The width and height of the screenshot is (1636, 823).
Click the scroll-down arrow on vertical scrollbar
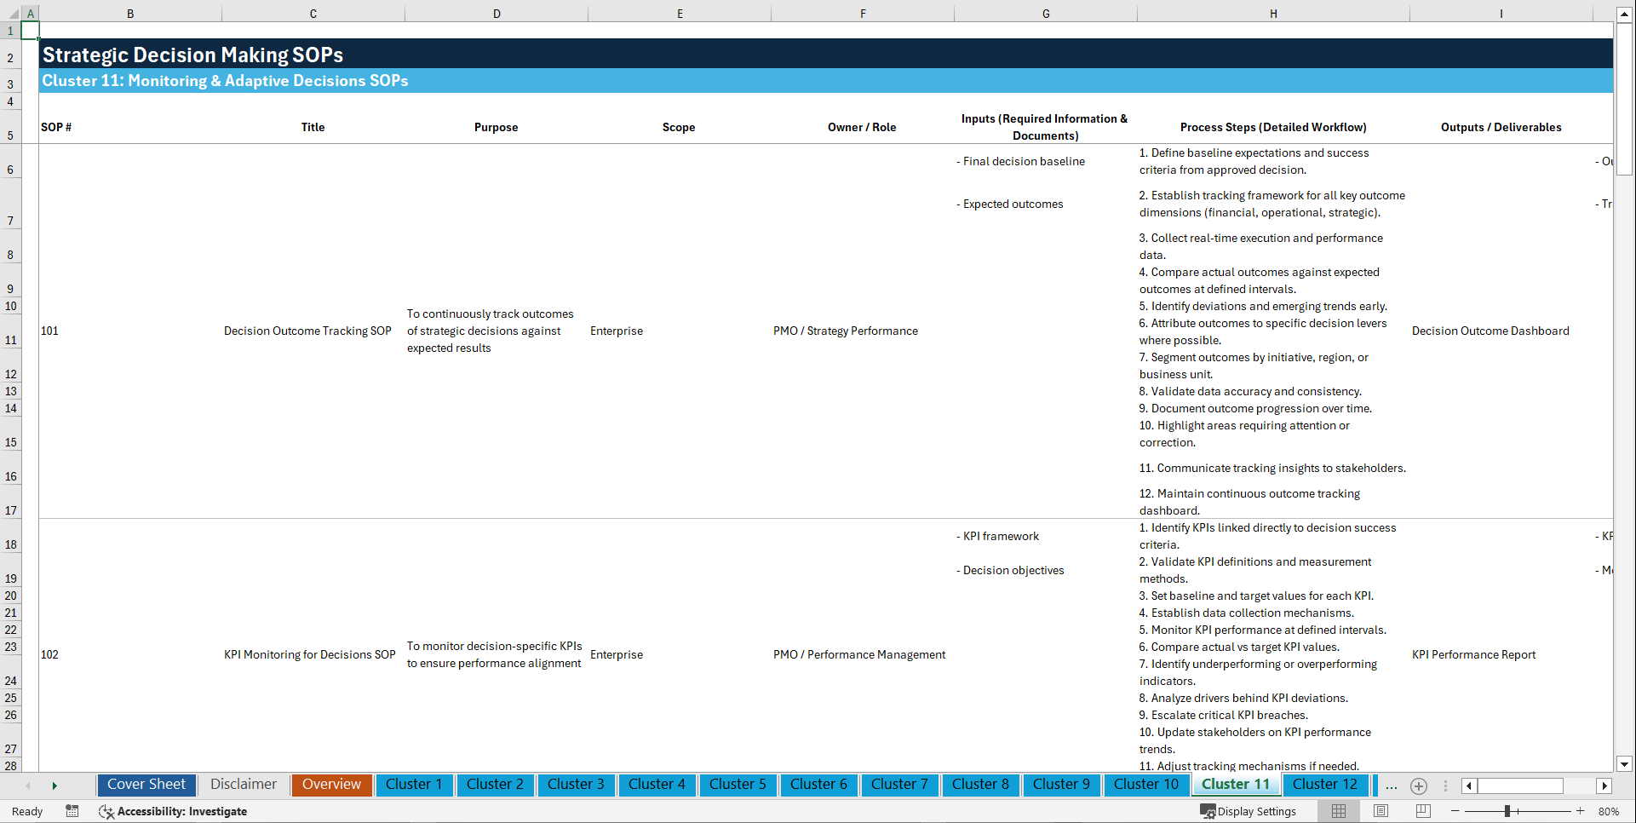pos(1625,764)
